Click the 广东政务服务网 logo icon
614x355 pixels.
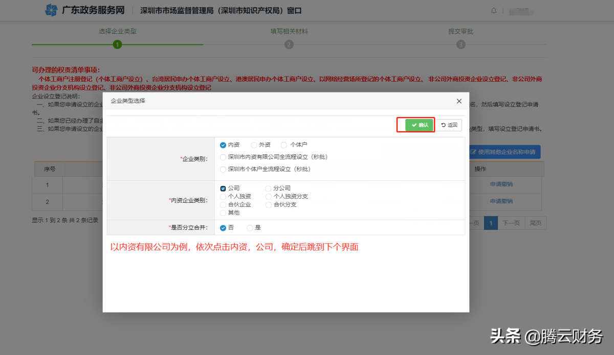[51, 10]
